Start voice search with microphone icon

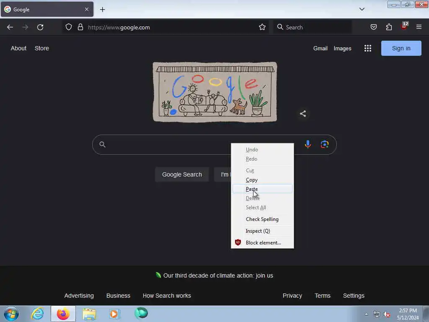point(308,144)
